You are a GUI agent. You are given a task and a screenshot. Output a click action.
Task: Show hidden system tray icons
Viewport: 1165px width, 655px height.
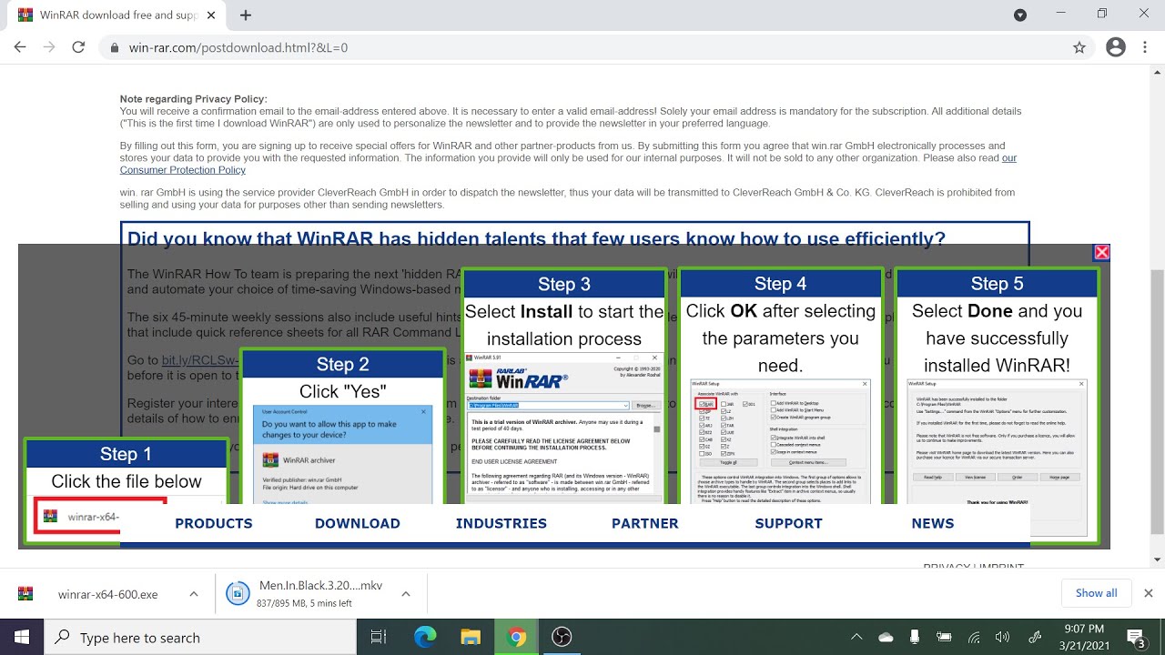(856, 637)
